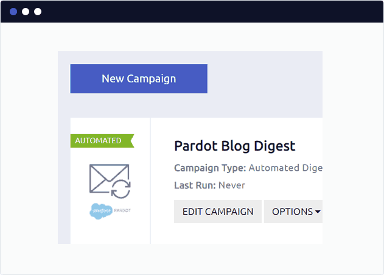Screen dimensions: 384x275
Task: Click the dark window title bar
Action: [192, 12]
